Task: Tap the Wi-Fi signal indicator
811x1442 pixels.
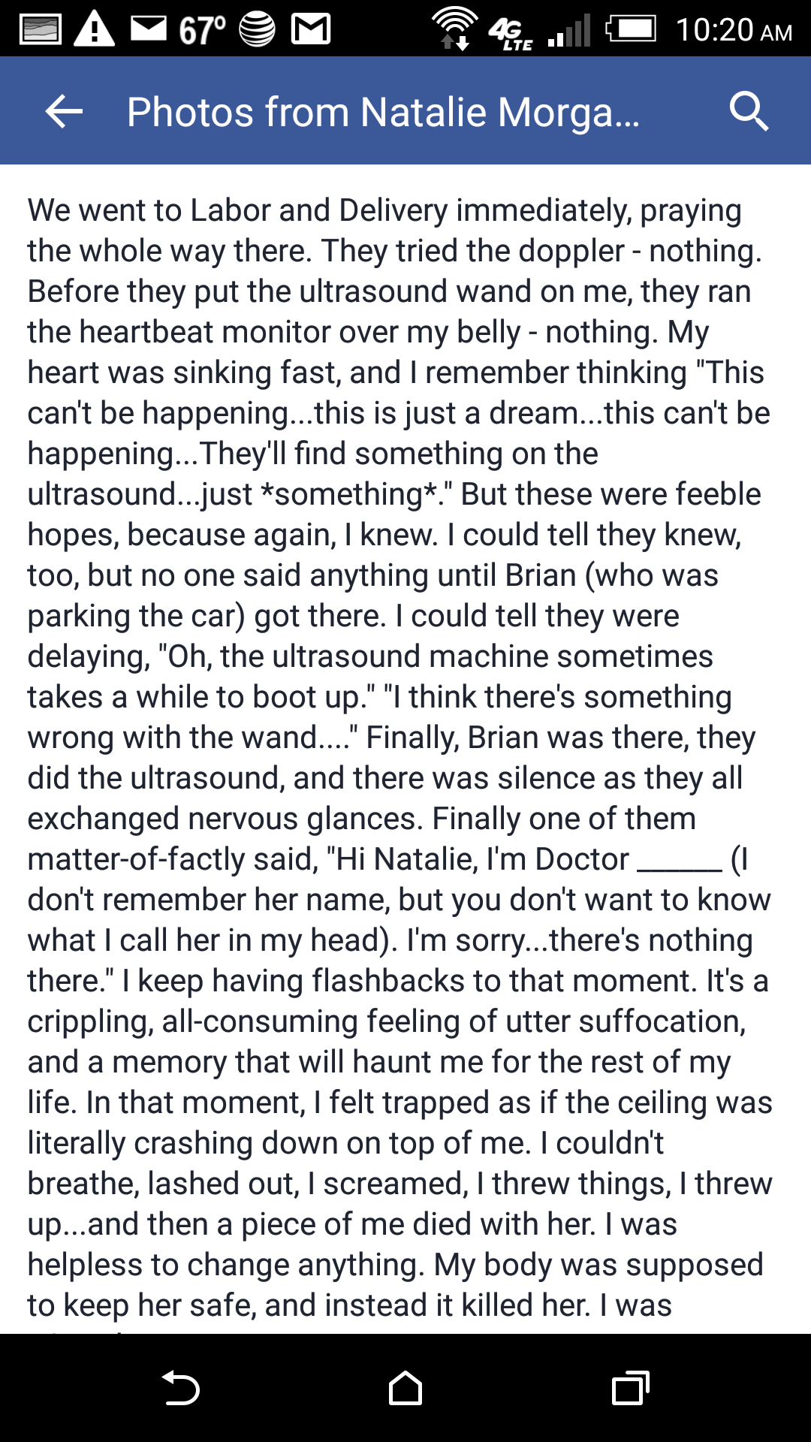Action: pyautogui.click(x=455, y=29)
